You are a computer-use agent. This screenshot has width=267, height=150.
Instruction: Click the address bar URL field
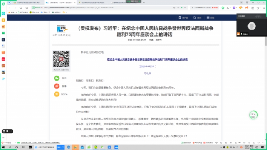click(107, 8)
